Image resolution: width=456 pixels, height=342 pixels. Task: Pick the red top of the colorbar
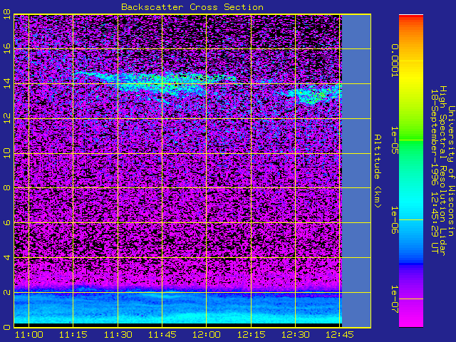411,17
